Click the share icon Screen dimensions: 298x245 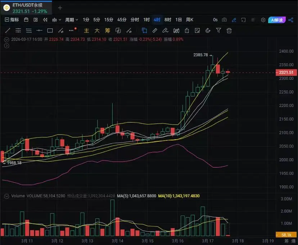click(x=291, y=20)
